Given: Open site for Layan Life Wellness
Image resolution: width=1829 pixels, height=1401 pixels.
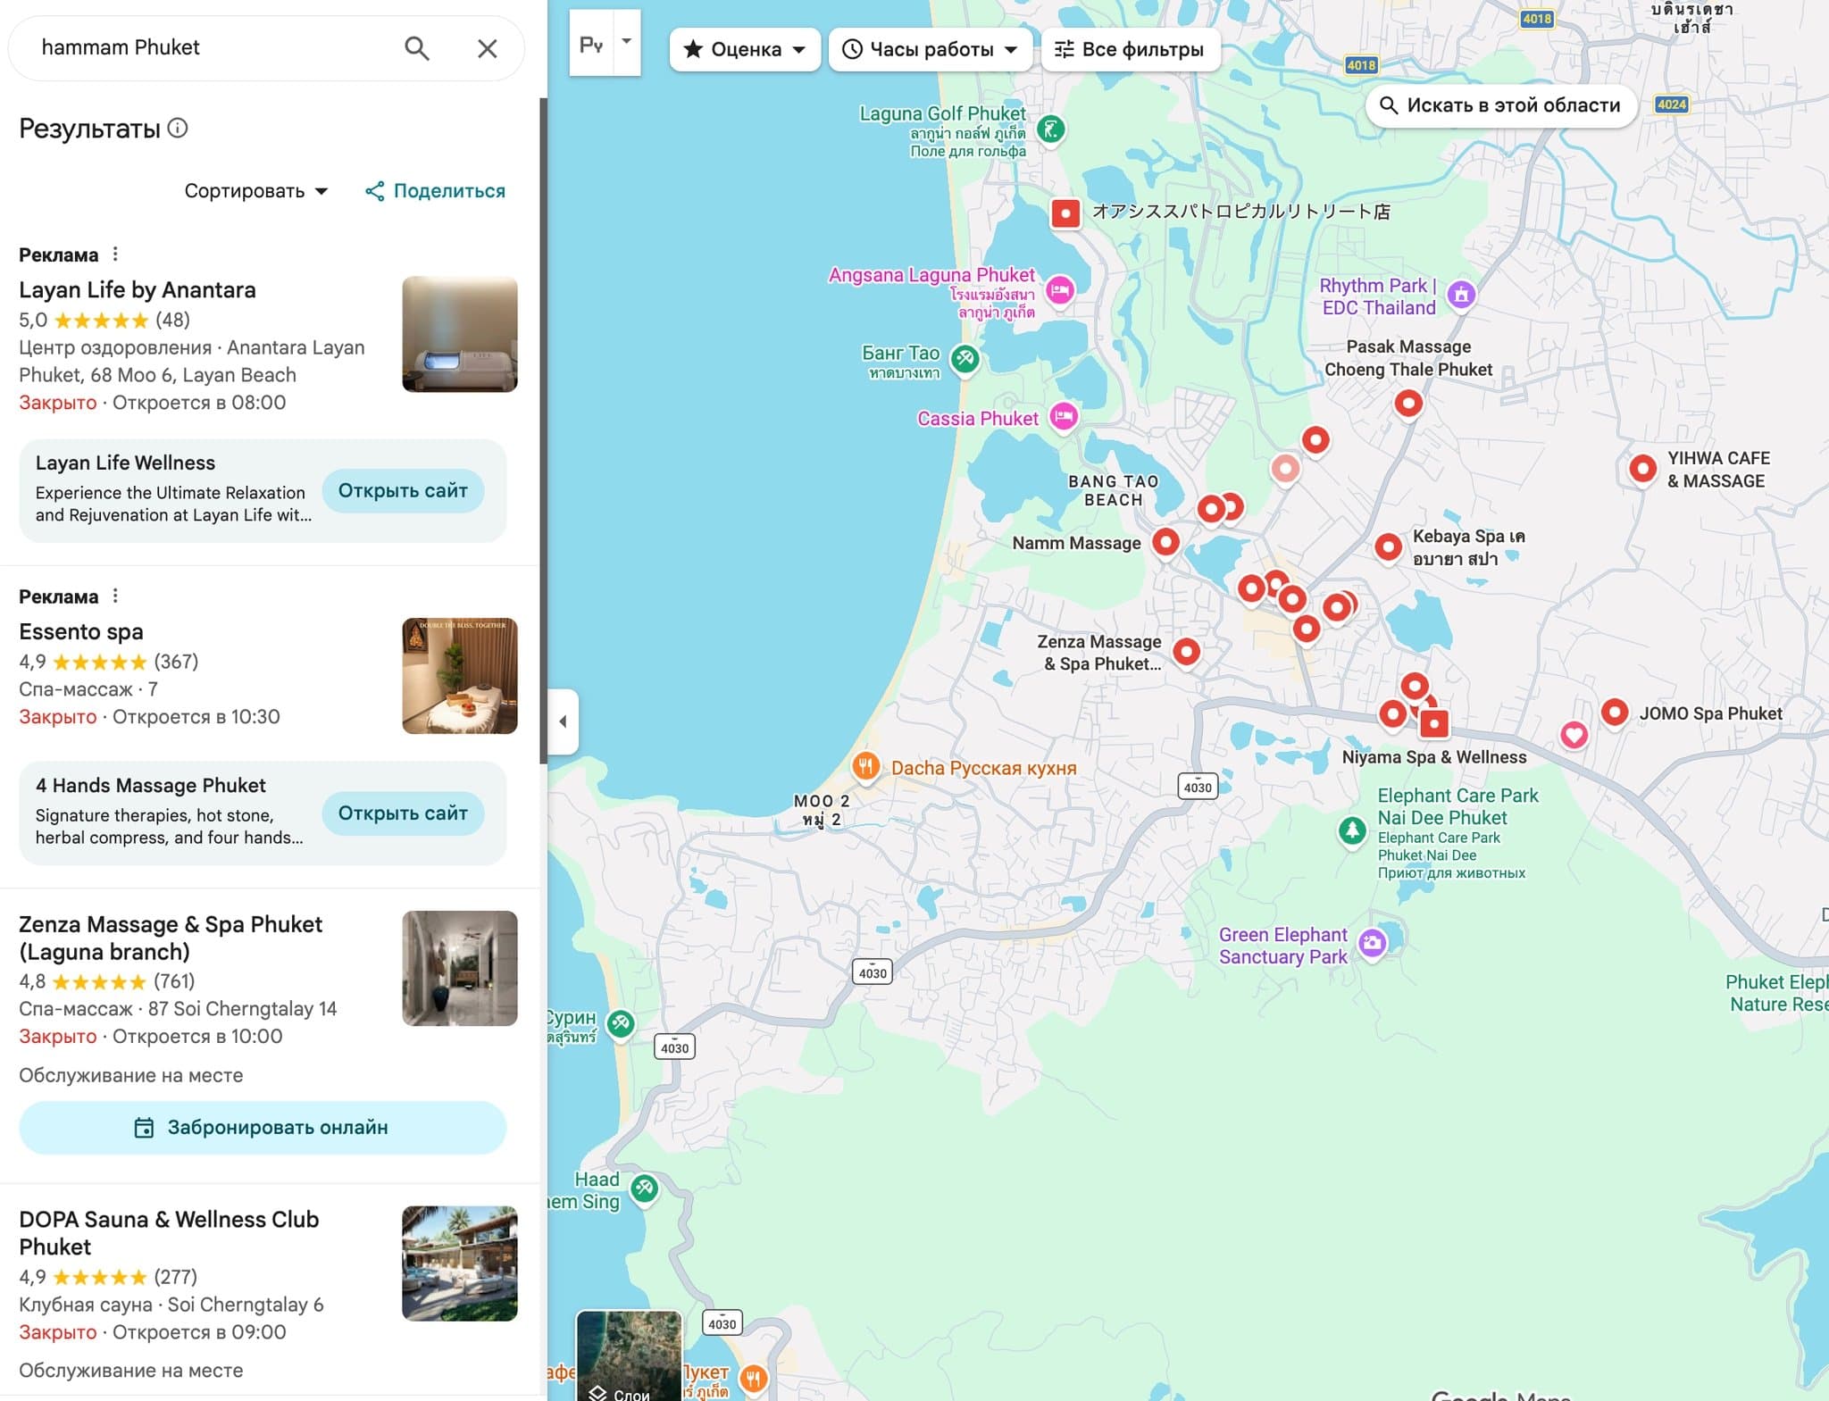Looking at the screenshot, I should click(x=403, y=490).
